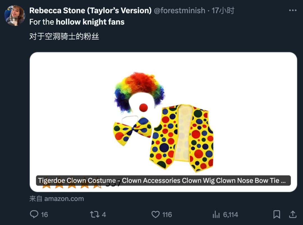Viewport: 303px width, 225px height.
Task: Open the more options ellipsis menu
Action: pyautogui.click(x=292, y=11)
